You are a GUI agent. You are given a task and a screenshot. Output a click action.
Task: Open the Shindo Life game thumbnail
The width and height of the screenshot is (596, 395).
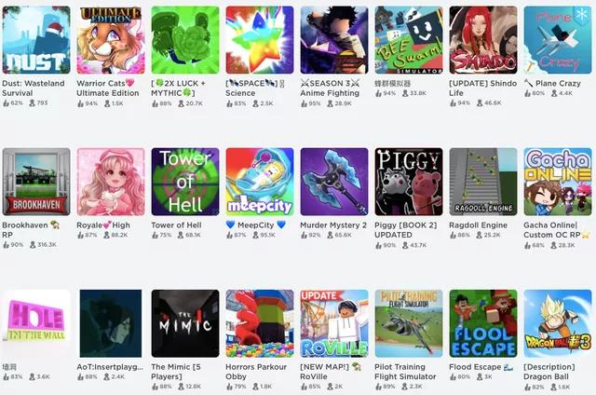point(483,40)
